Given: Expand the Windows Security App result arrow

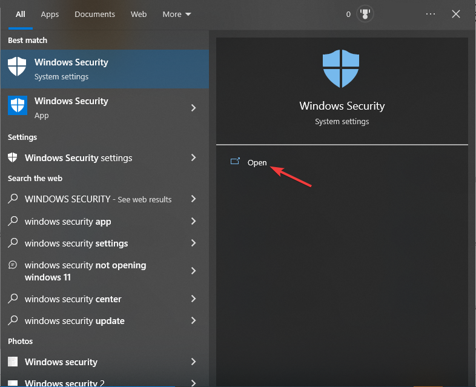Looking at the screenshot, I should click(194, 108).
